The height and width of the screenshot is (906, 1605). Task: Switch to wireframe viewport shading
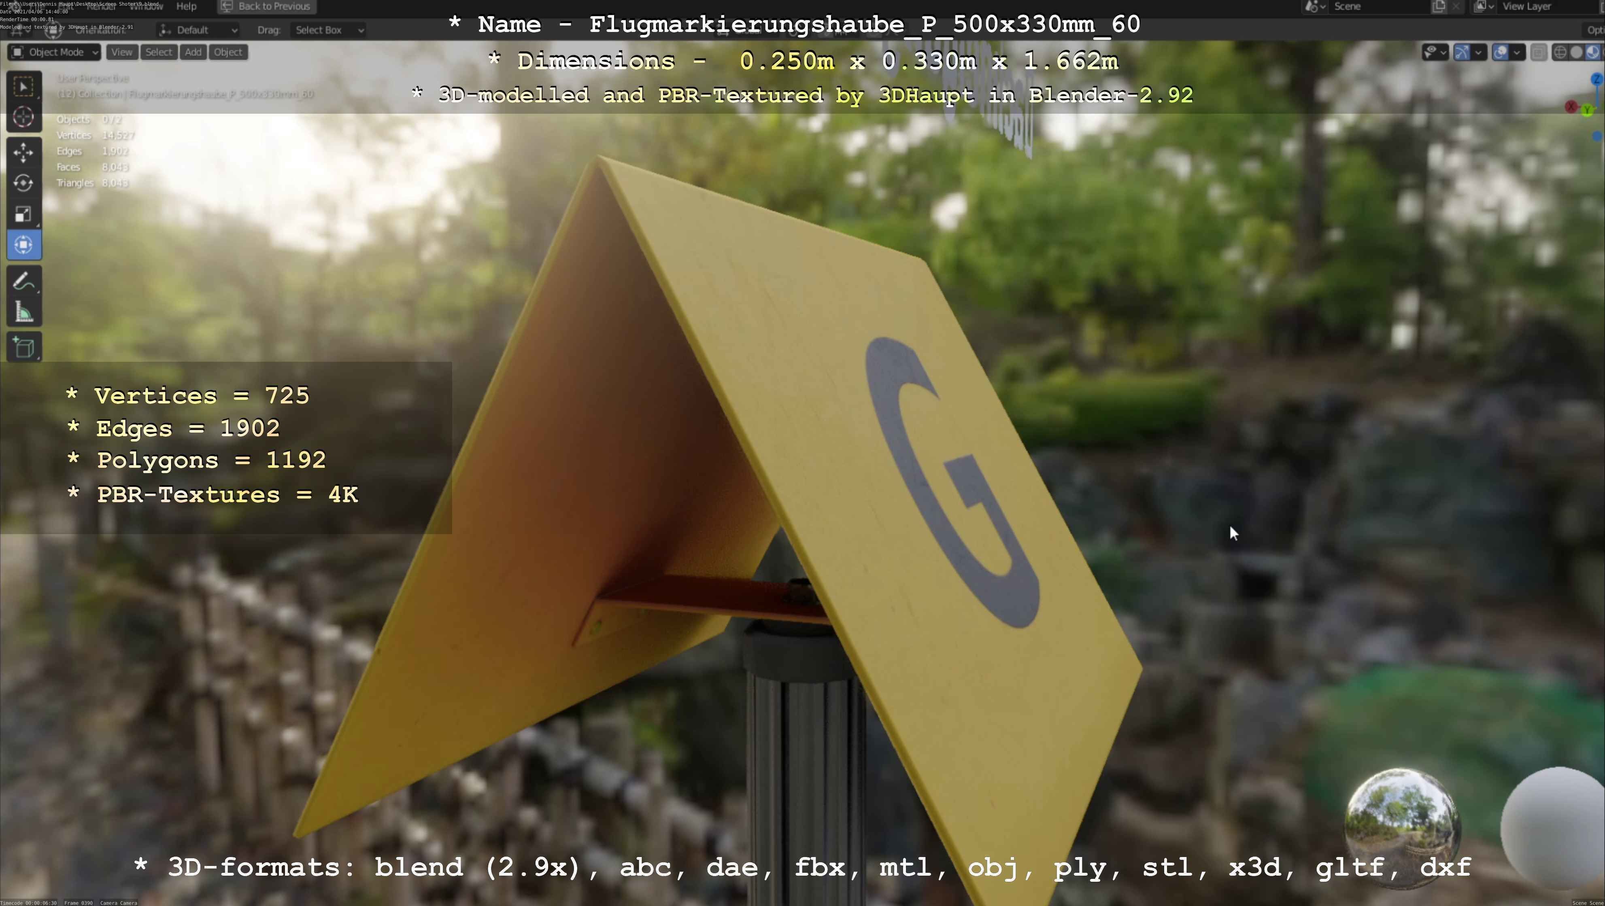pyautogui.click(x=1560, y=52)
